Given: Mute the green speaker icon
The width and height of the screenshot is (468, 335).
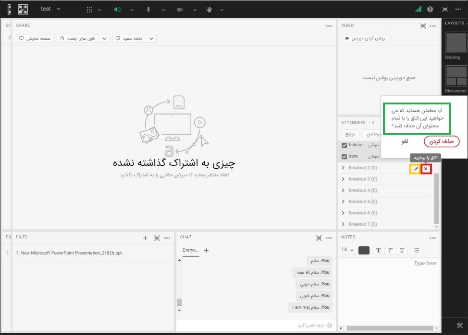Looking at the screenshot, I should pos(117,10).
